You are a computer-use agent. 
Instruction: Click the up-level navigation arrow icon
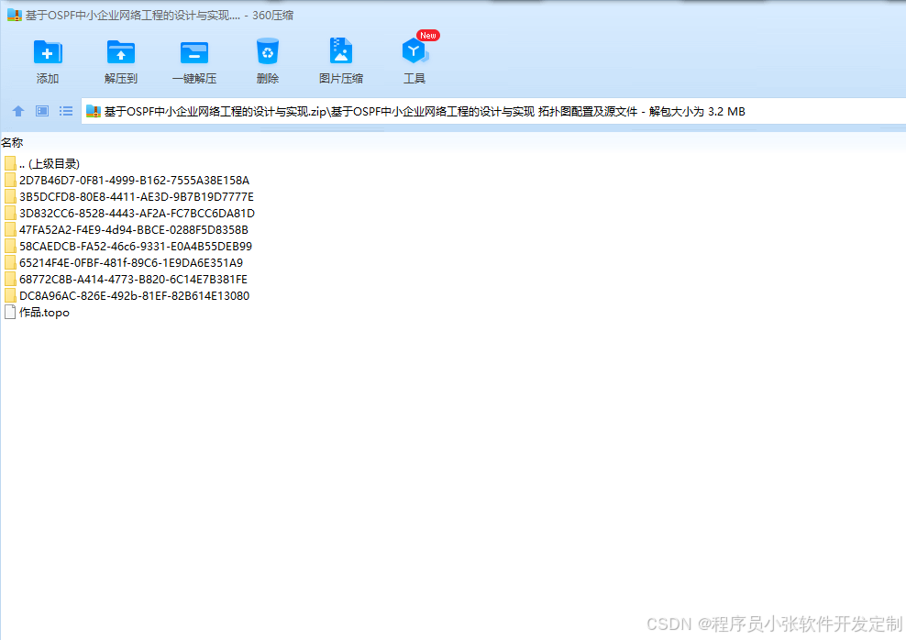click(18, 111)
